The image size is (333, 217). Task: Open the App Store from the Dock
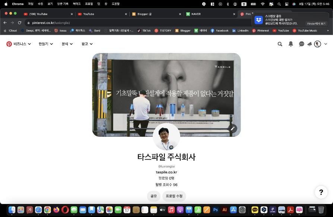tap(233, 210)
